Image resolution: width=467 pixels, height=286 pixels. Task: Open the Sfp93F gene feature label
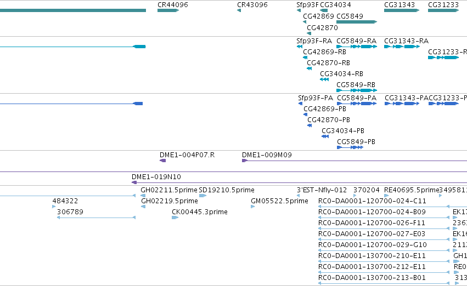307,5
